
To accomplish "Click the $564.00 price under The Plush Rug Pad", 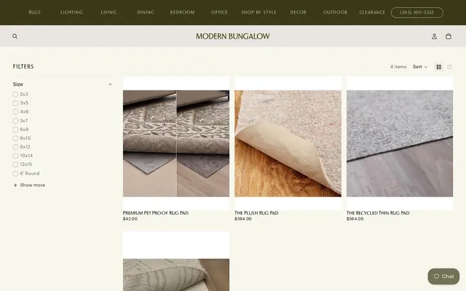I will pos(243,219).
